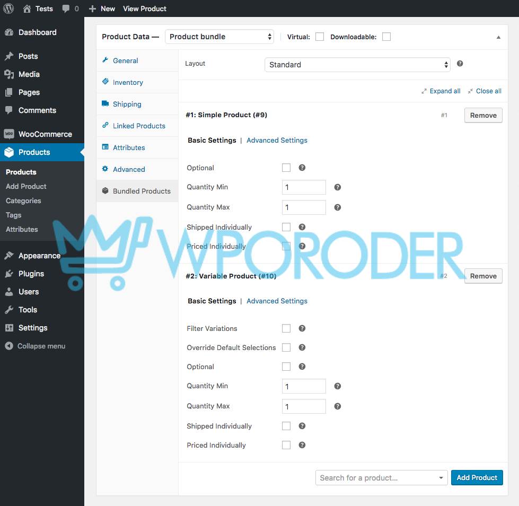Screen dimensions: 519x506
Task: Remove Variable Product #10 from bundle
Action: tap(483, 276)
